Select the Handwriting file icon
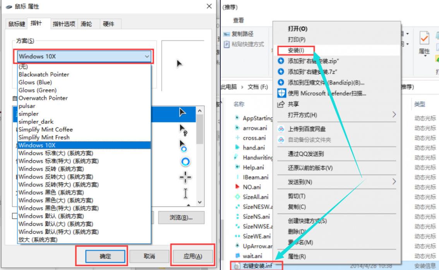Viewport: 439px width, 270px height. tap(237, 157)
